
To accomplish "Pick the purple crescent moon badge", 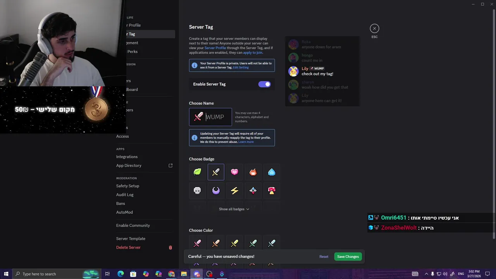I will coord(216,191).
